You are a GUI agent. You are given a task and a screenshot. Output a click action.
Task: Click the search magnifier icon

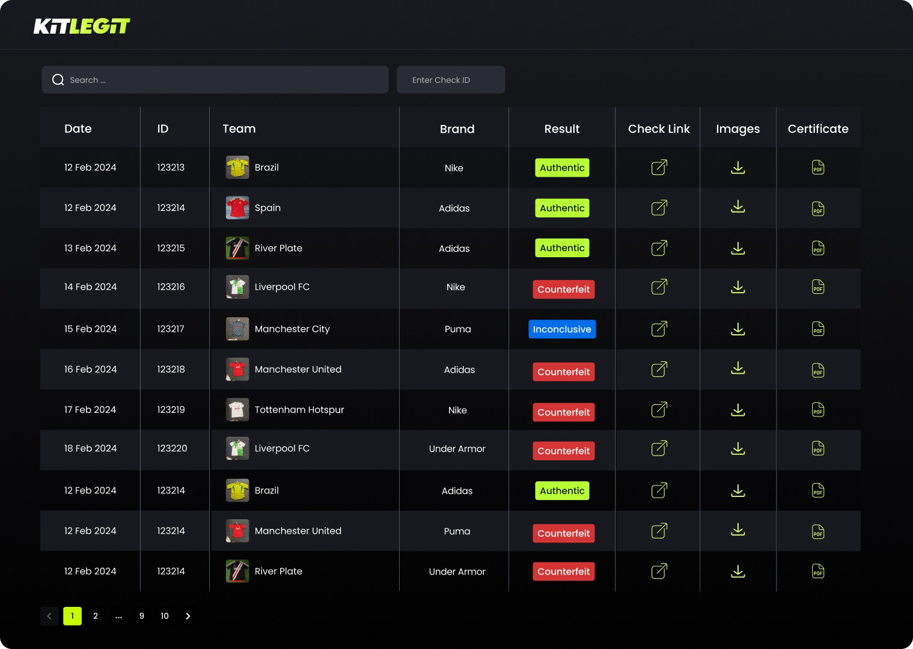click(x=58, y=80)
